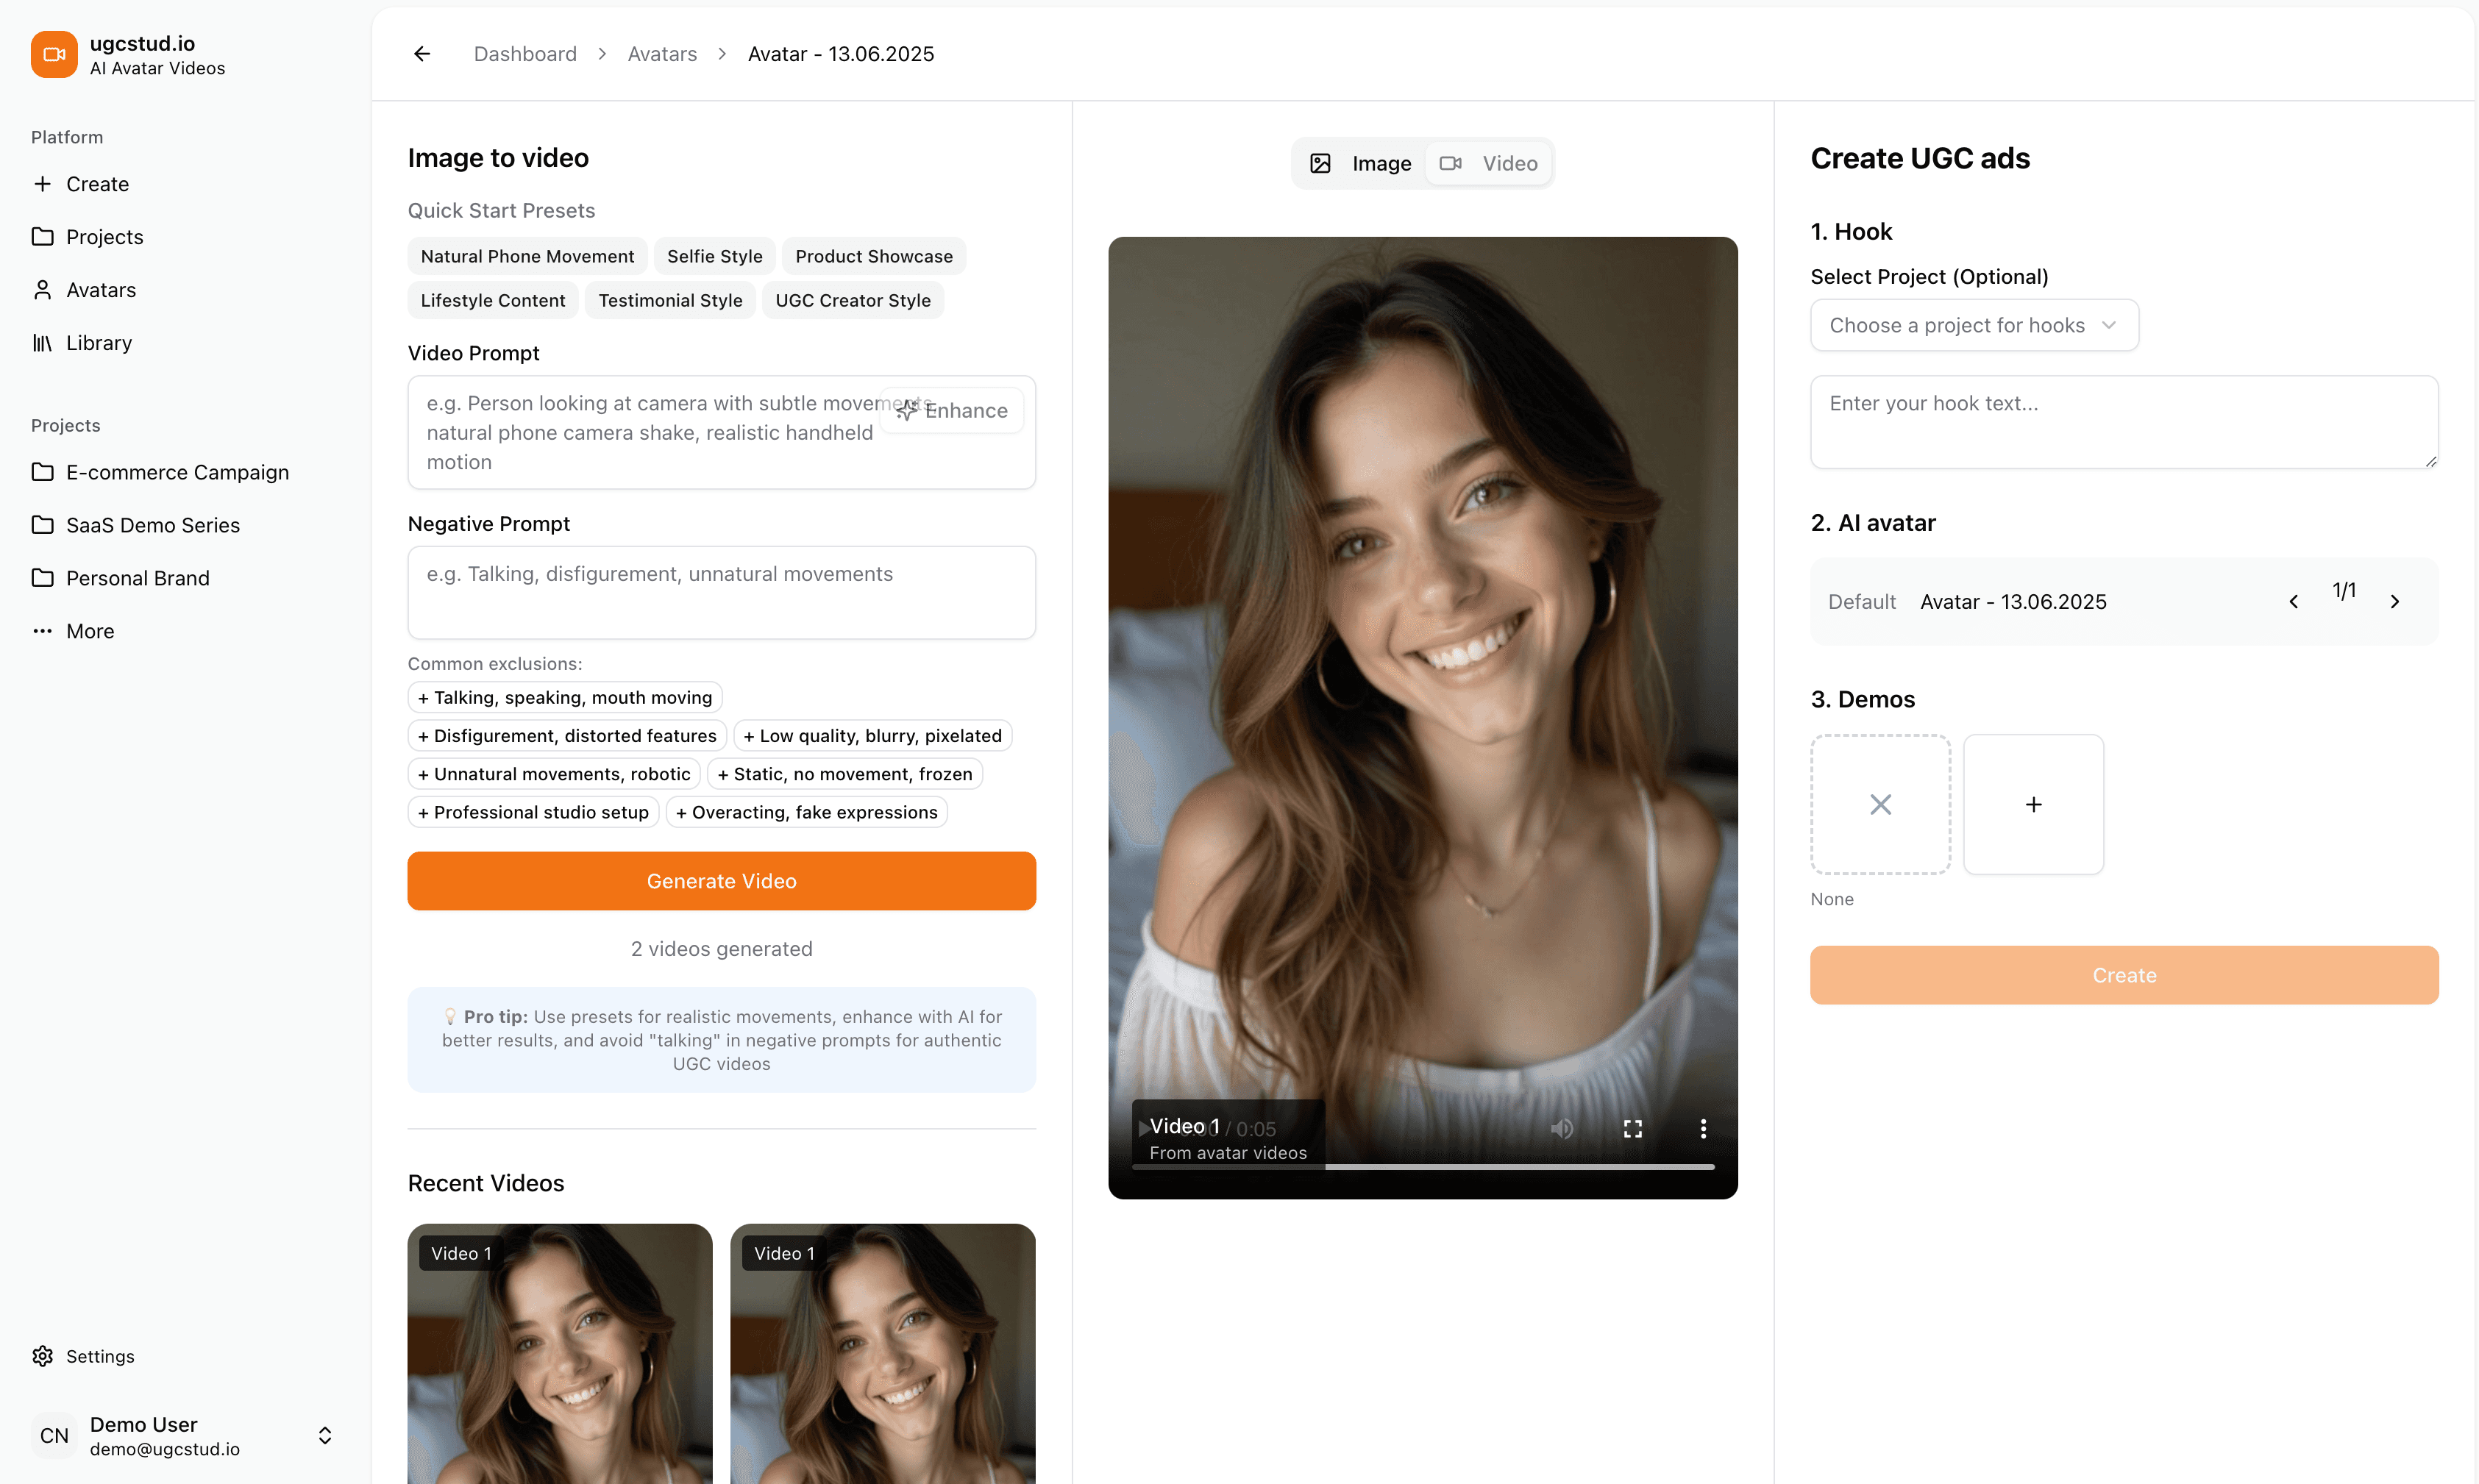Select the None demo X tile

click(x=1880, y=804)
